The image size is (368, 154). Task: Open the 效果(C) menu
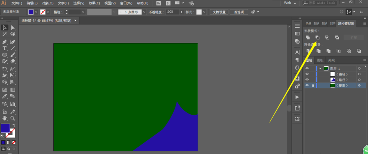pyautogui.click(x=95, y=3)
